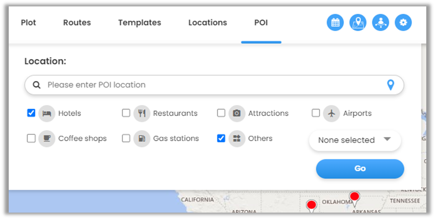The height and width of the screenshot is (219, 435).
Task: Expand the None selected dropdown
Action: tap(355, 140)
